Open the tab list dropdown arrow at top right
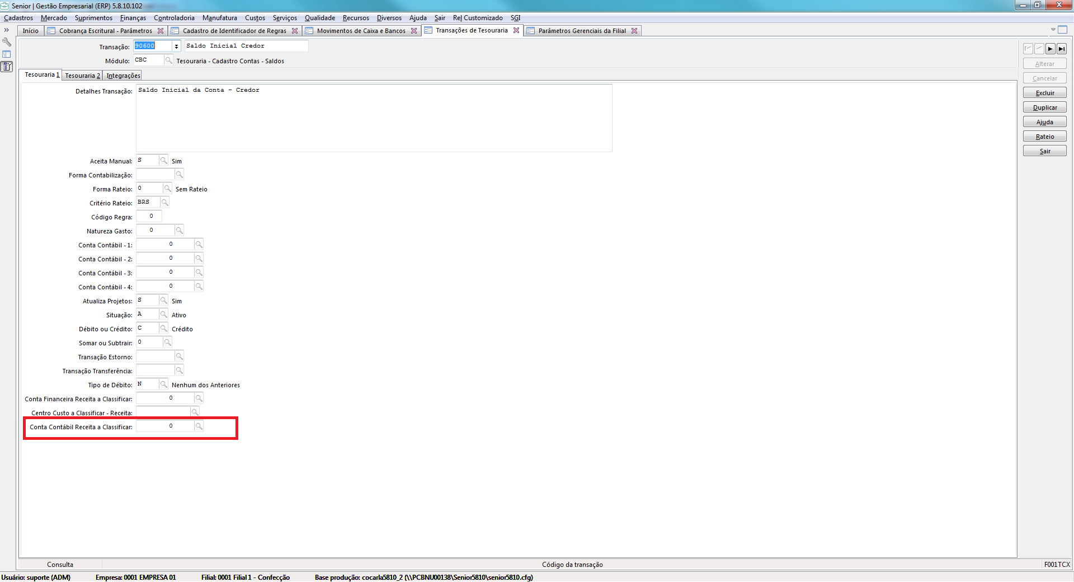 [1053, 30]
